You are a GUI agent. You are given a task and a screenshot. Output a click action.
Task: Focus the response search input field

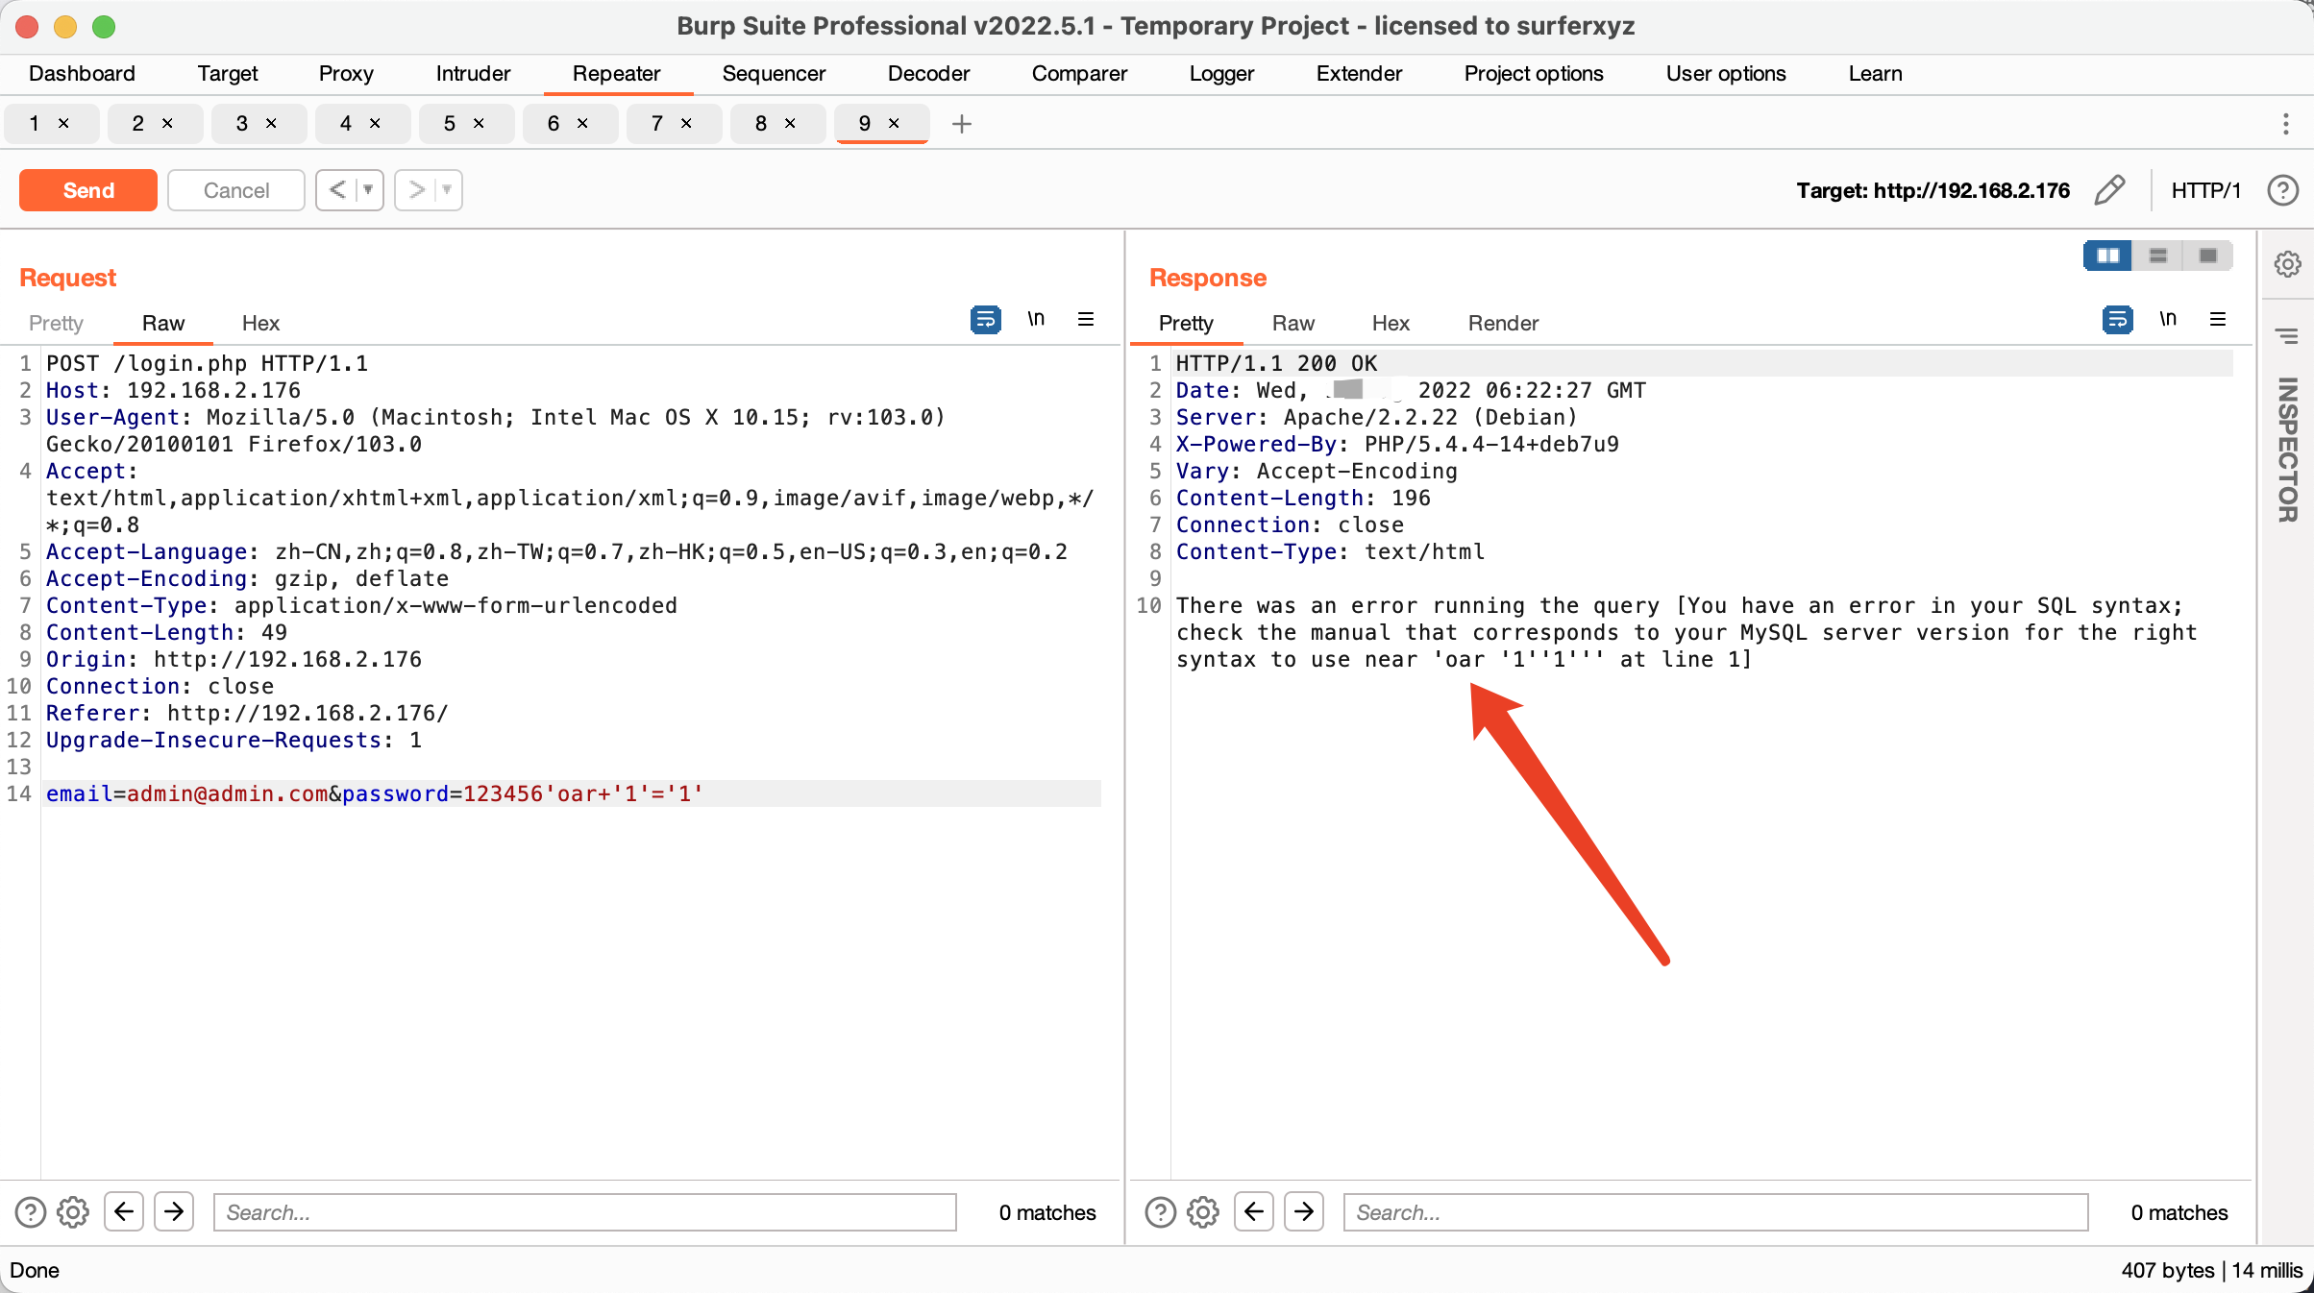click(x=1715, y=1212)
